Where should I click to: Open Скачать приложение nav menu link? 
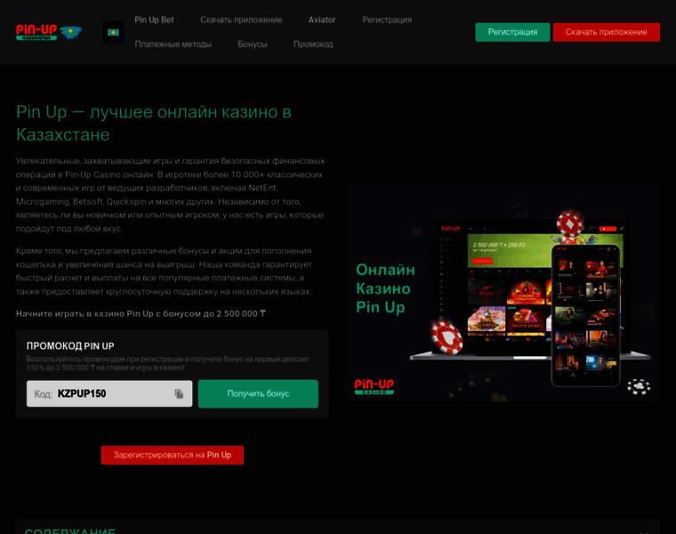pos(241,20)
